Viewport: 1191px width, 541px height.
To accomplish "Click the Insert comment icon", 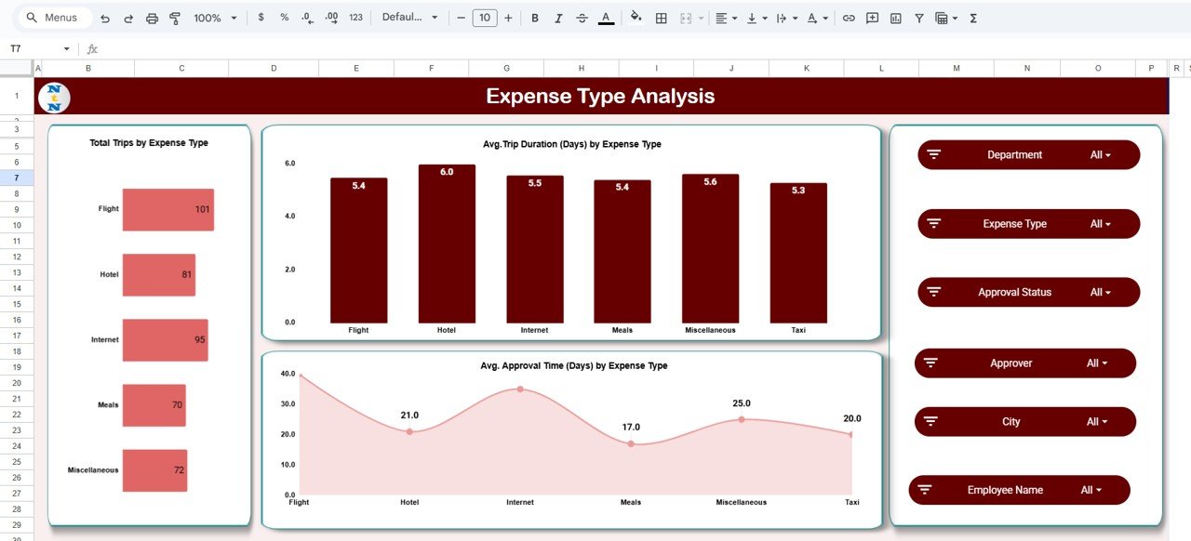I will tap(872, 17).
